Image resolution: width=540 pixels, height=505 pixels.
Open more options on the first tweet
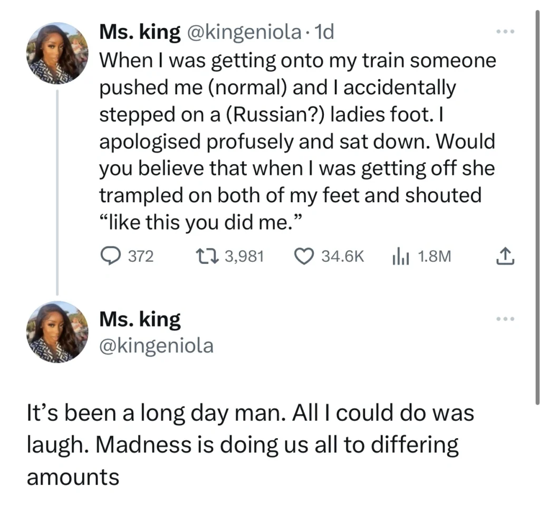(505, 32)
